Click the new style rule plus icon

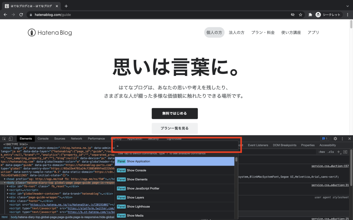(338, 152)
